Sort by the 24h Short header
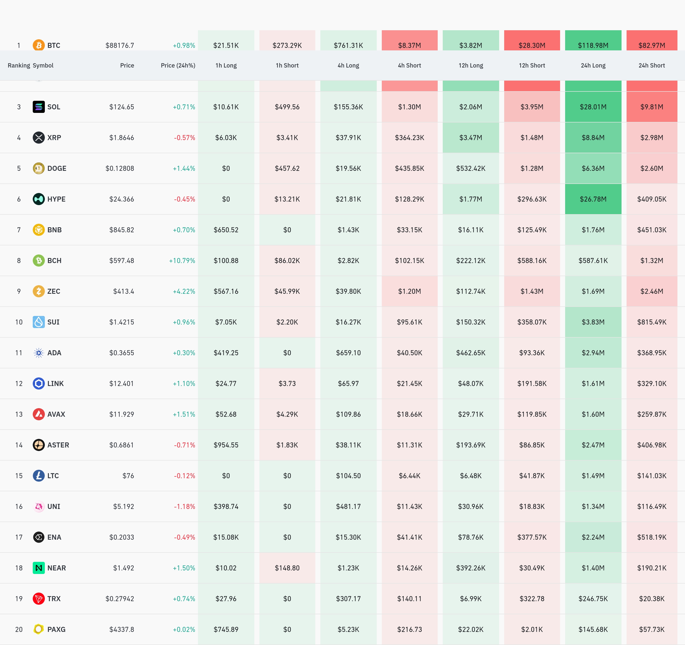Screen dimensions: 685x645 tap(652, 66)
